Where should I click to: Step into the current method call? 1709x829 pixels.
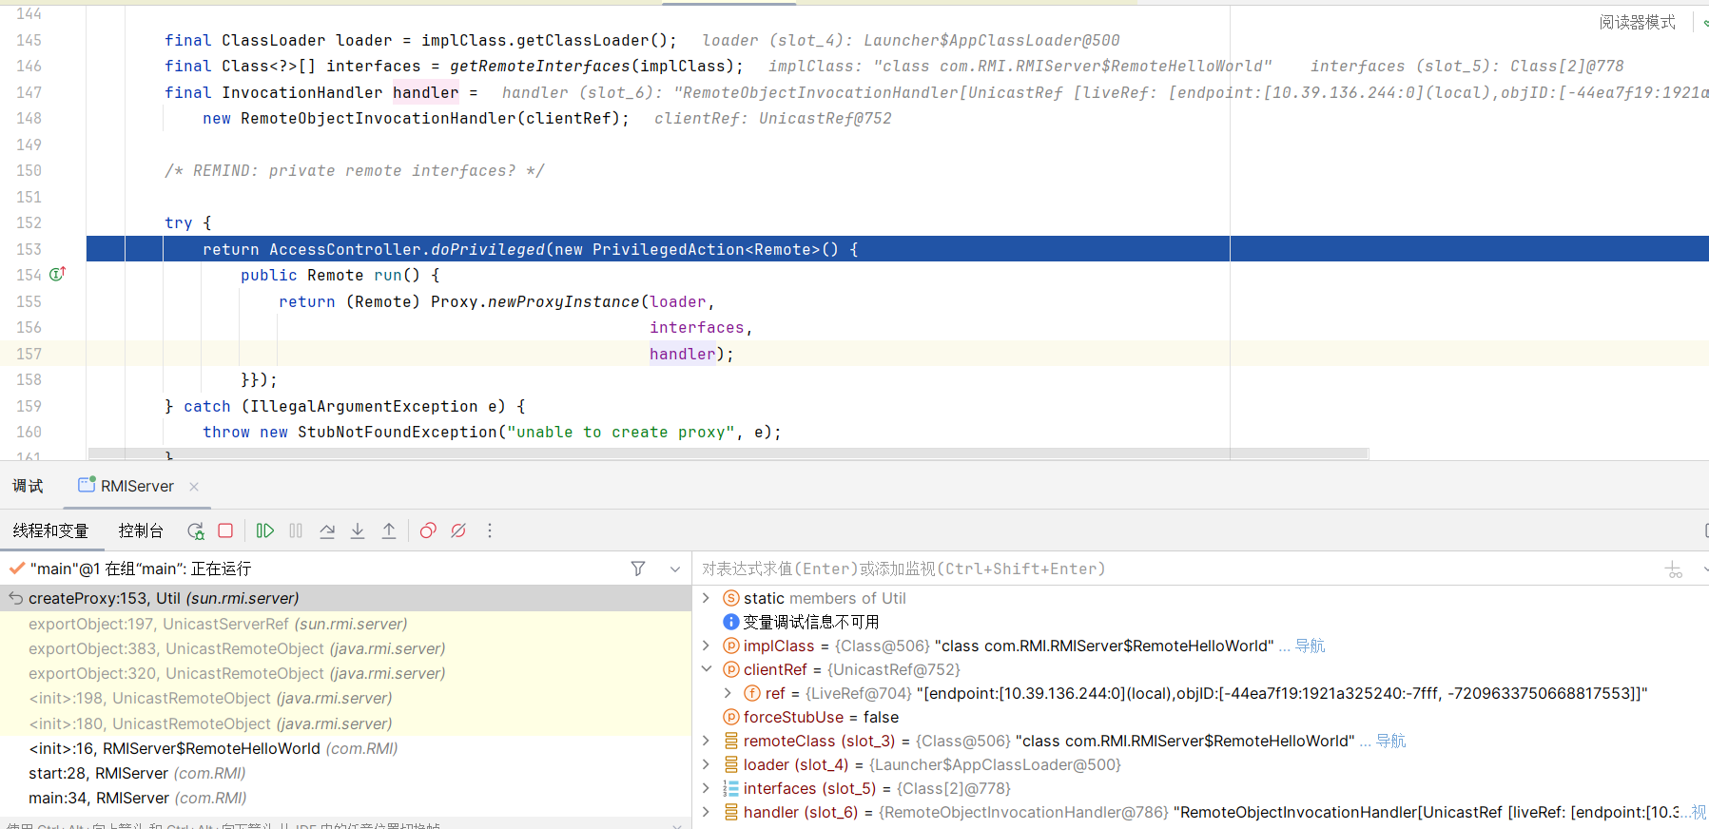coord(358,530)
